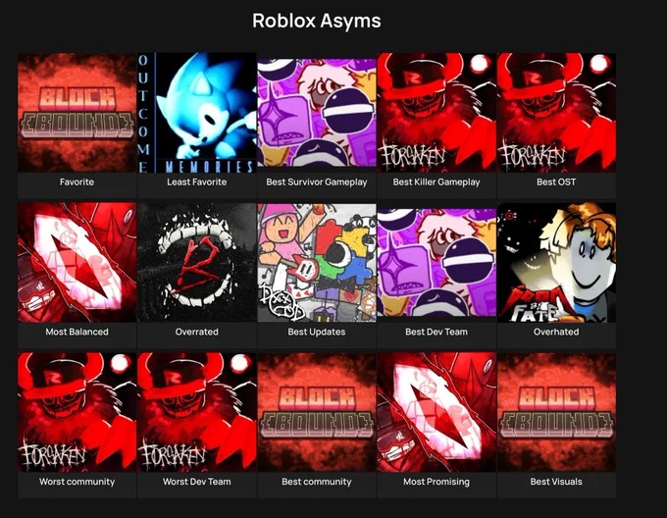The image size is (667, 518).
Task: Open the Doom by Fate image above Overhated
Action: [556, 262]
